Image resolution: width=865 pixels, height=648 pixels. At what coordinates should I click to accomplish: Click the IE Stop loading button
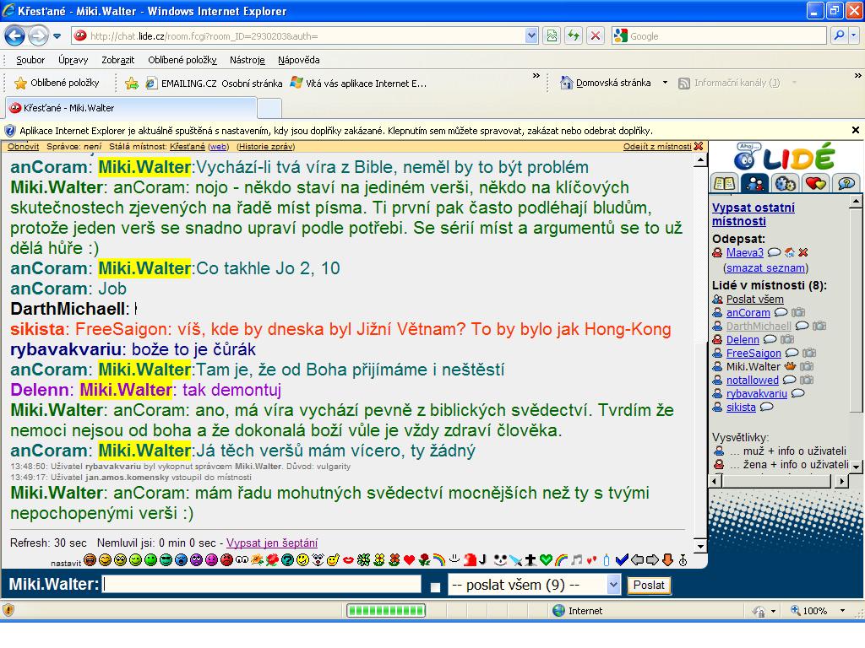pyautogui.click(x=596, y=35)
